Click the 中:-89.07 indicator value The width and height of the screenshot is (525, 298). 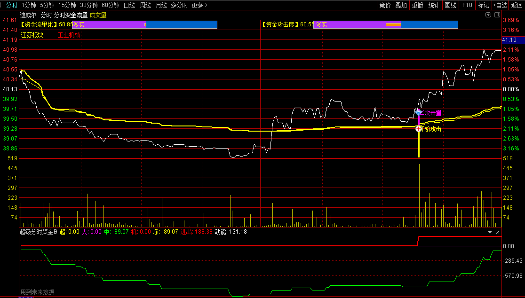(x=116, y=232)
